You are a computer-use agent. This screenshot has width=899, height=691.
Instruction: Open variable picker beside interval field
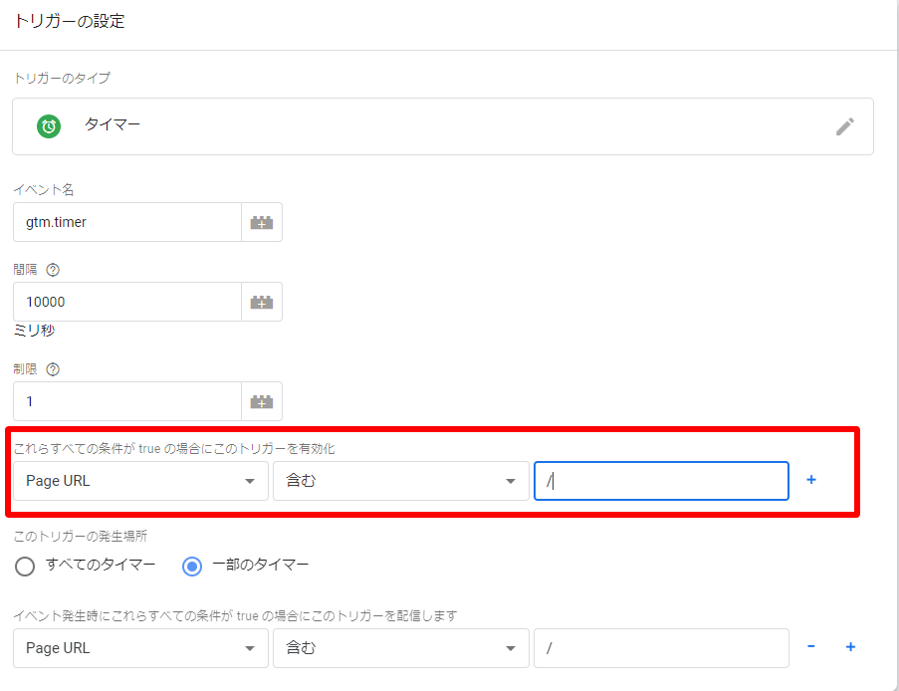point(262,303)
